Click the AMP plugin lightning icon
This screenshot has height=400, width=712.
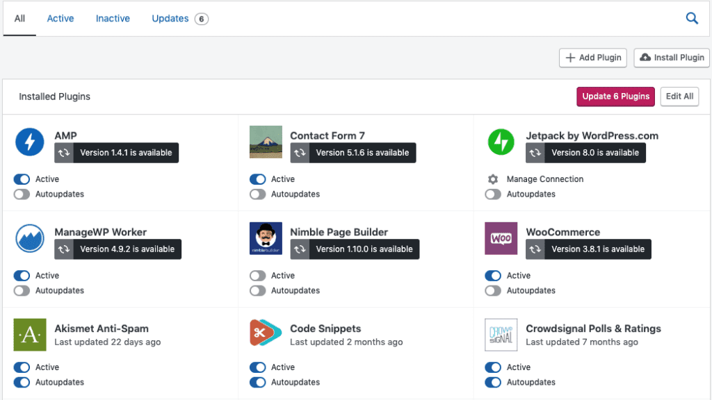(30, 142)
